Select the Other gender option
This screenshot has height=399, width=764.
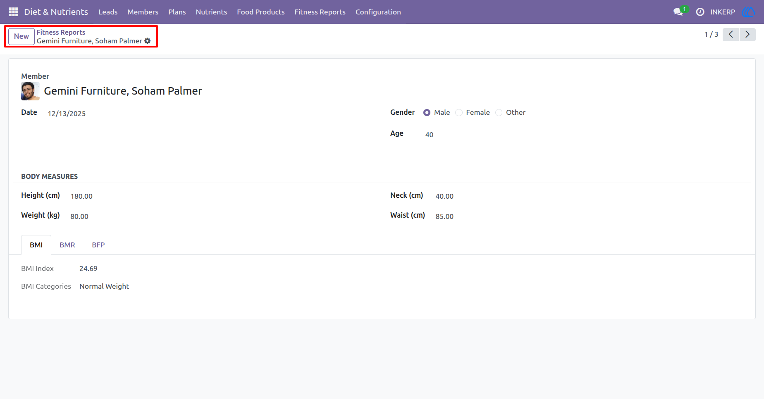point(499,113)
